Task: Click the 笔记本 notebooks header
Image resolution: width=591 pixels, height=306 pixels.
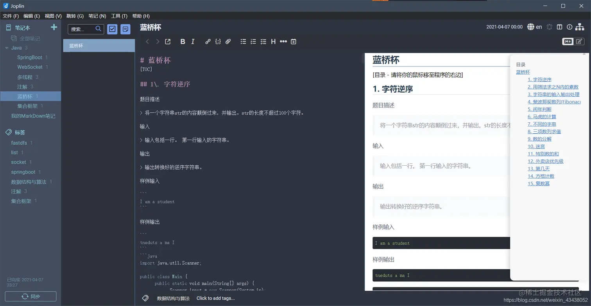Action: pos(22,28)
